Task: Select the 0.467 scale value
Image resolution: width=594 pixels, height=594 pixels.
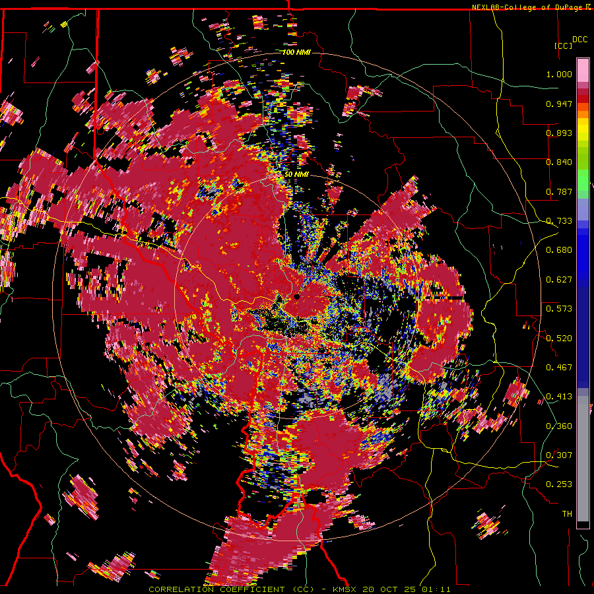Action: (559, 368)
